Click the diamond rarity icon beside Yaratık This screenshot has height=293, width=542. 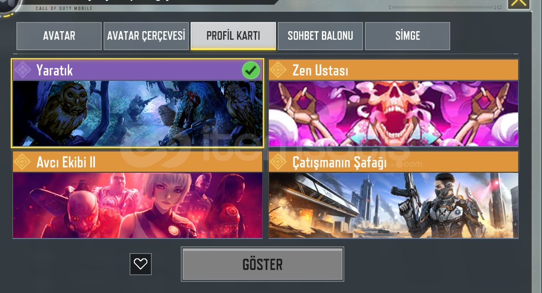[x=23, y=70]
